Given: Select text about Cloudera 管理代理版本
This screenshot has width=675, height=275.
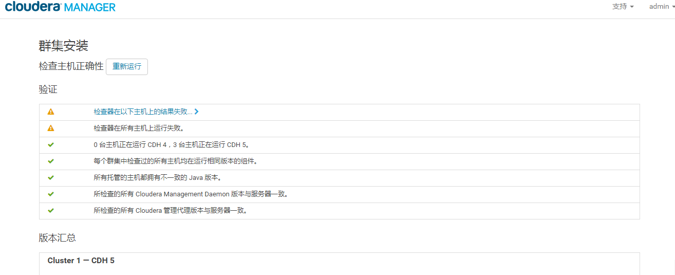Looking at the screenshot, I should pyautogui.click(x=171, y=210).
